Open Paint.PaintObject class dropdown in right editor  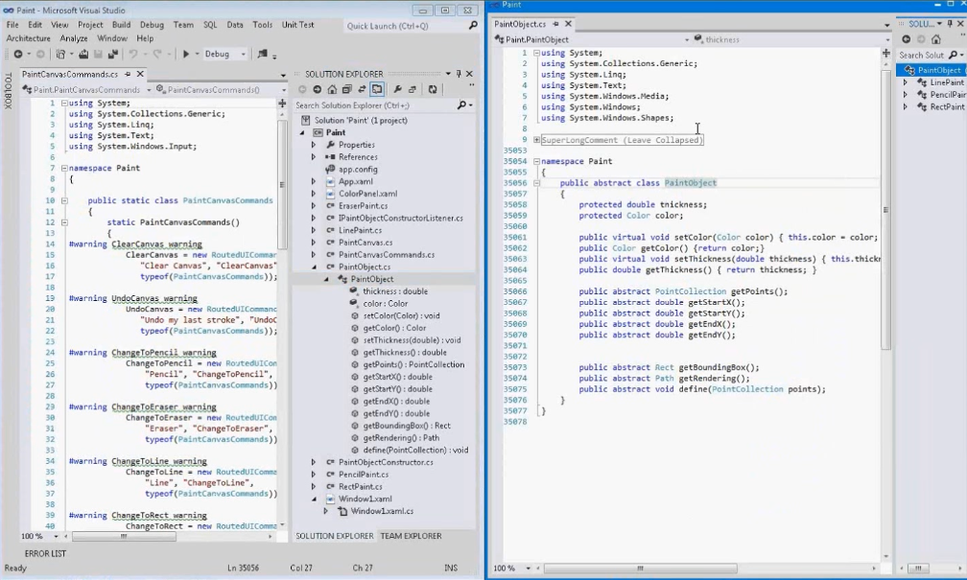click(687, 39)
